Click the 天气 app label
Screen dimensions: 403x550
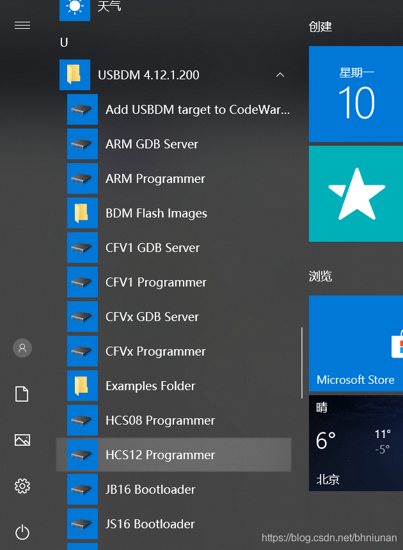[109, 6]
